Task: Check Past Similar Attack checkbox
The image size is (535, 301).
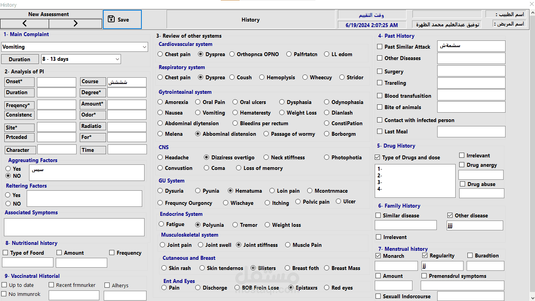Action: 379,46
